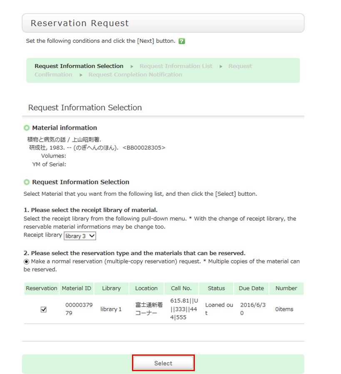
Task: Click the Location column header
Action: pyautogui.click(x=146, y=288)
